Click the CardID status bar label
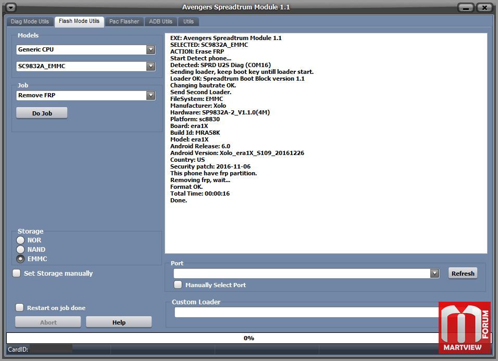 pyautogui.click(x=18, y=349)
